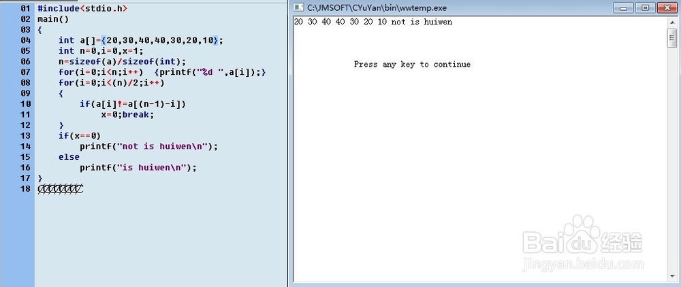
Task: Maximize the wwtemp.exe console window
Action: (x=646, y=7)
